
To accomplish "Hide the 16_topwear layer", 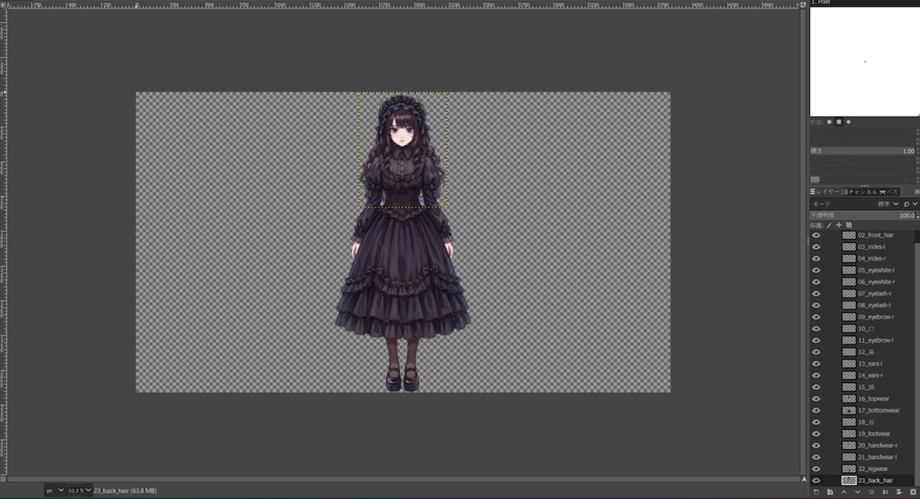I will coord(816,399).
